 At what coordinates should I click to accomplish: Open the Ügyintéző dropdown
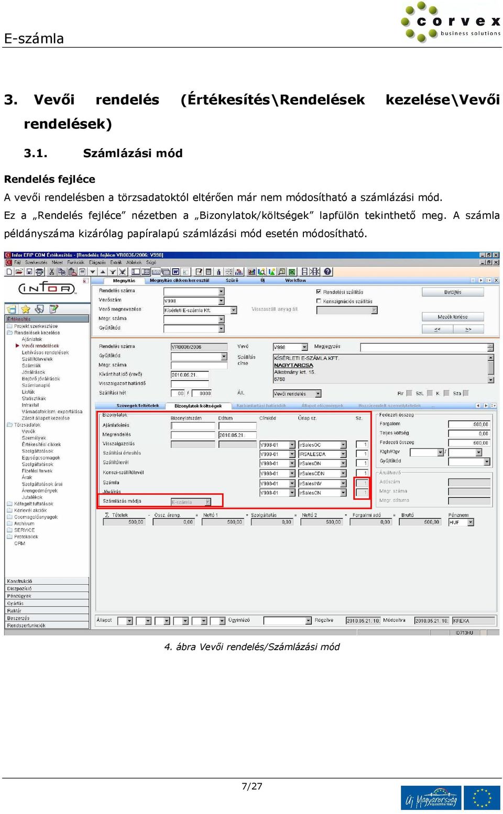pos(308,621)
